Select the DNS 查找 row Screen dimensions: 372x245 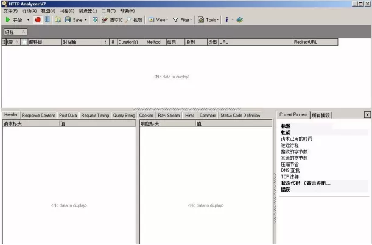(324, 171)
